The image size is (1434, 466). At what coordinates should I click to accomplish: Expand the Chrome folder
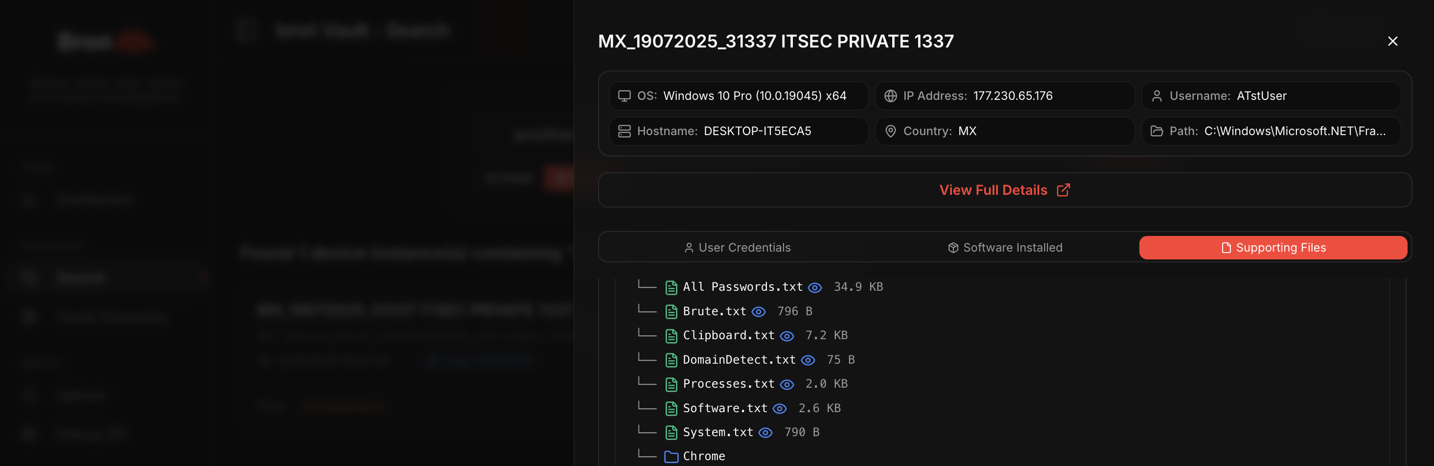[x=704, y=456]
